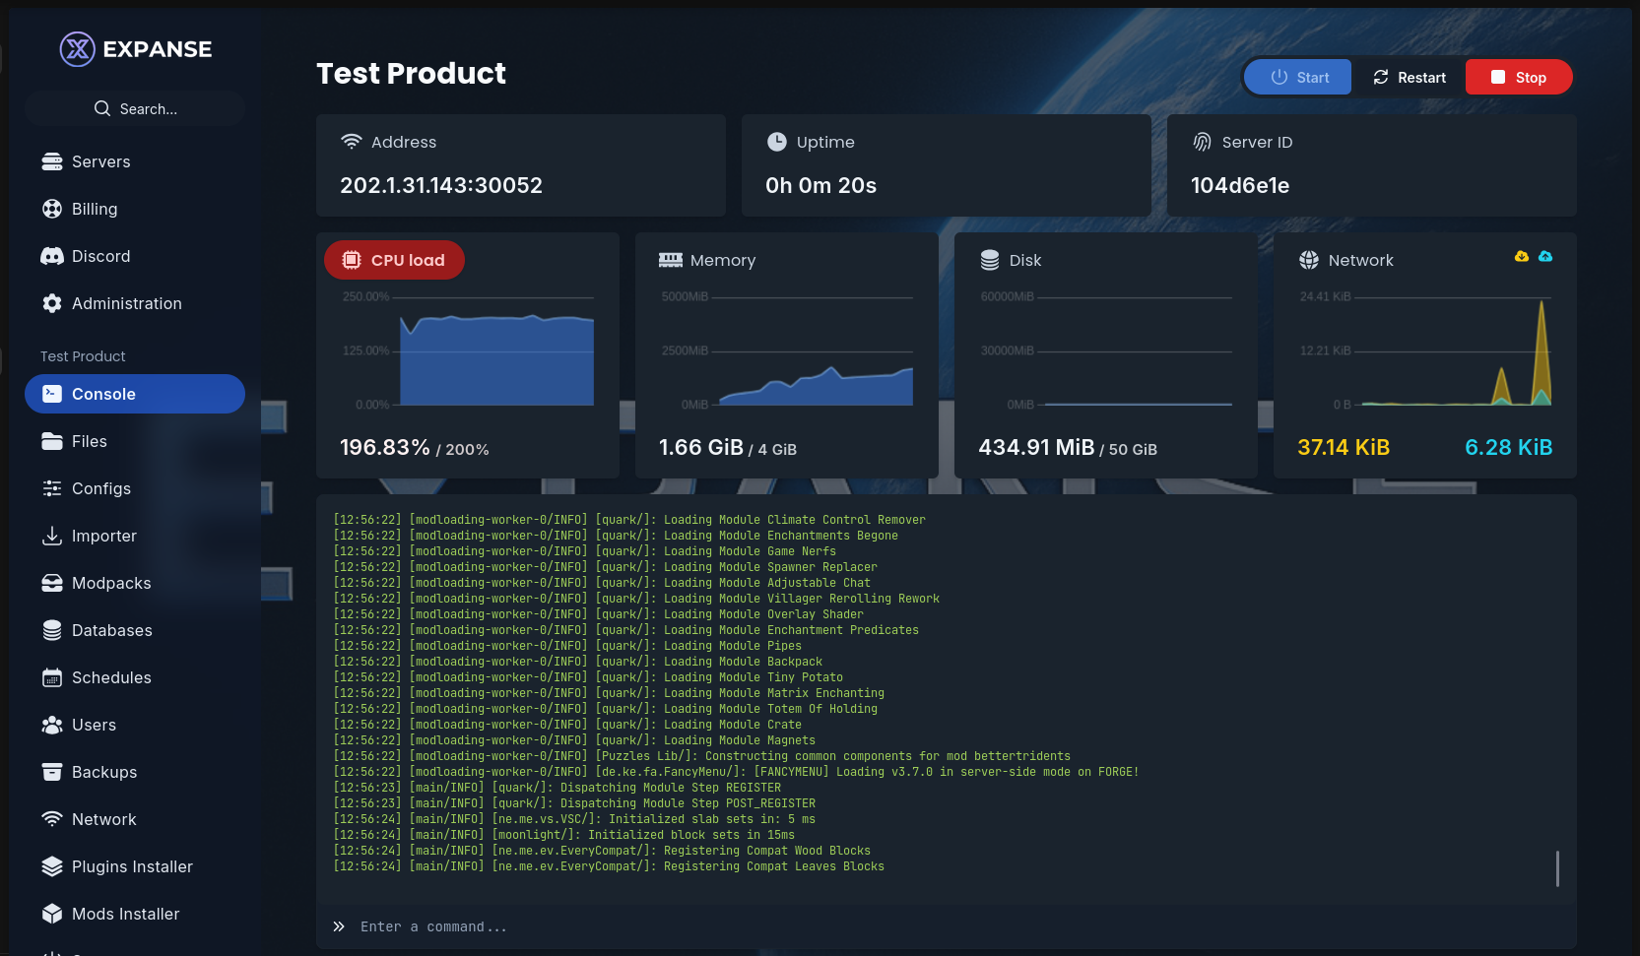The image size is (1640, 956).
Task: Select the Mods Installer icon
Action: (52, 914)
